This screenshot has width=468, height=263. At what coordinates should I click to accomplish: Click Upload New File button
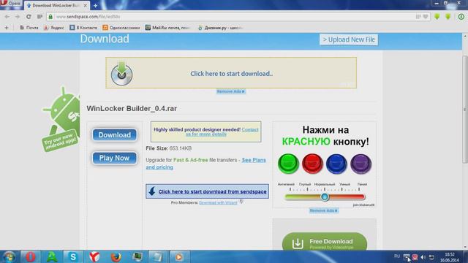(349, 39)
